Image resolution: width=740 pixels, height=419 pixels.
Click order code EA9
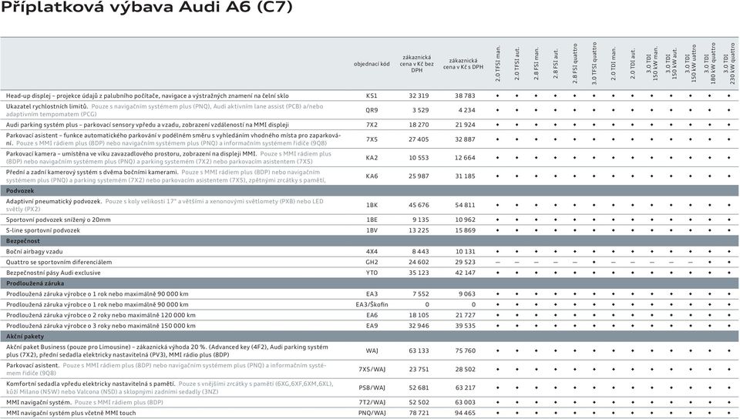(x=372, y=326)
